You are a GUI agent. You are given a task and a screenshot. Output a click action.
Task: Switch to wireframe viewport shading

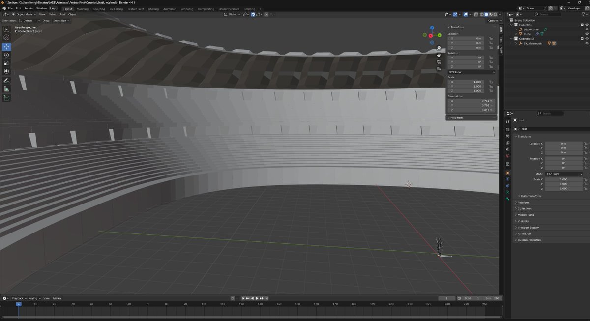(x=482, y=14)
